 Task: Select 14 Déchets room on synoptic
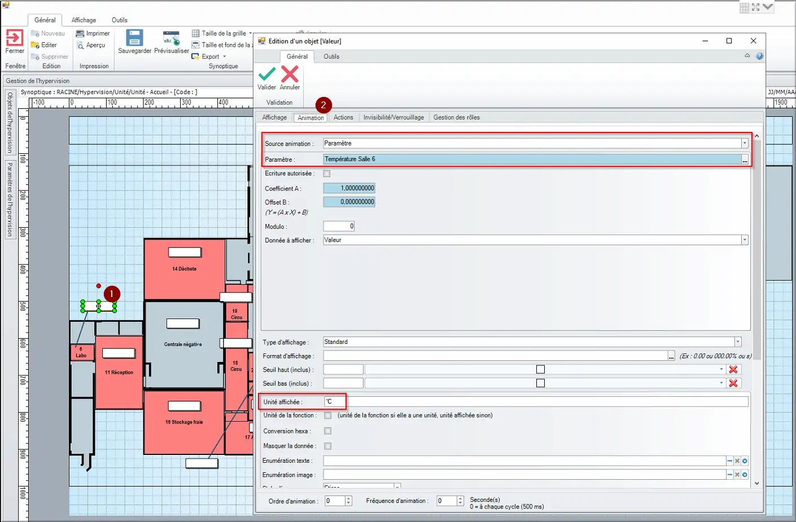(x=184, y=269)
